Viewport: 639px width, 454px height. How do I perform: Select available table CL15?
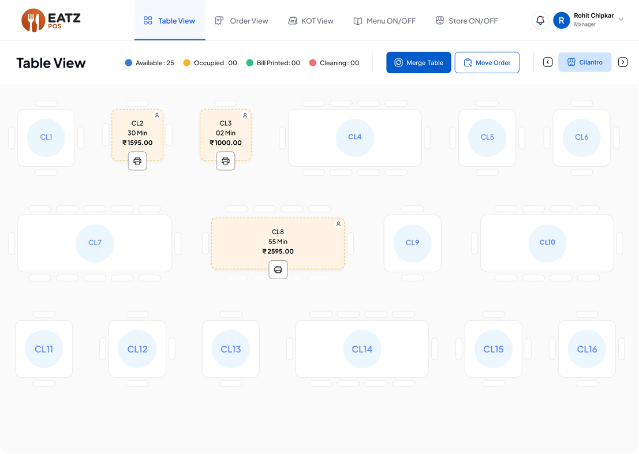tap(494, 349)
